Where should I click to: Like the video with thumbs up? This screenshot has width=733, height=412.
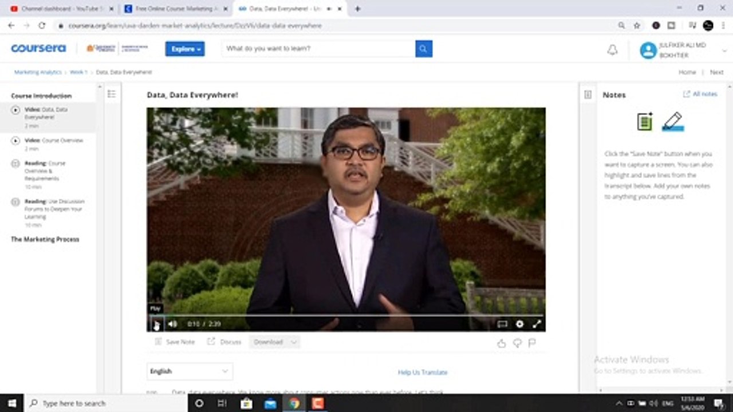click(x=502, y=343)
